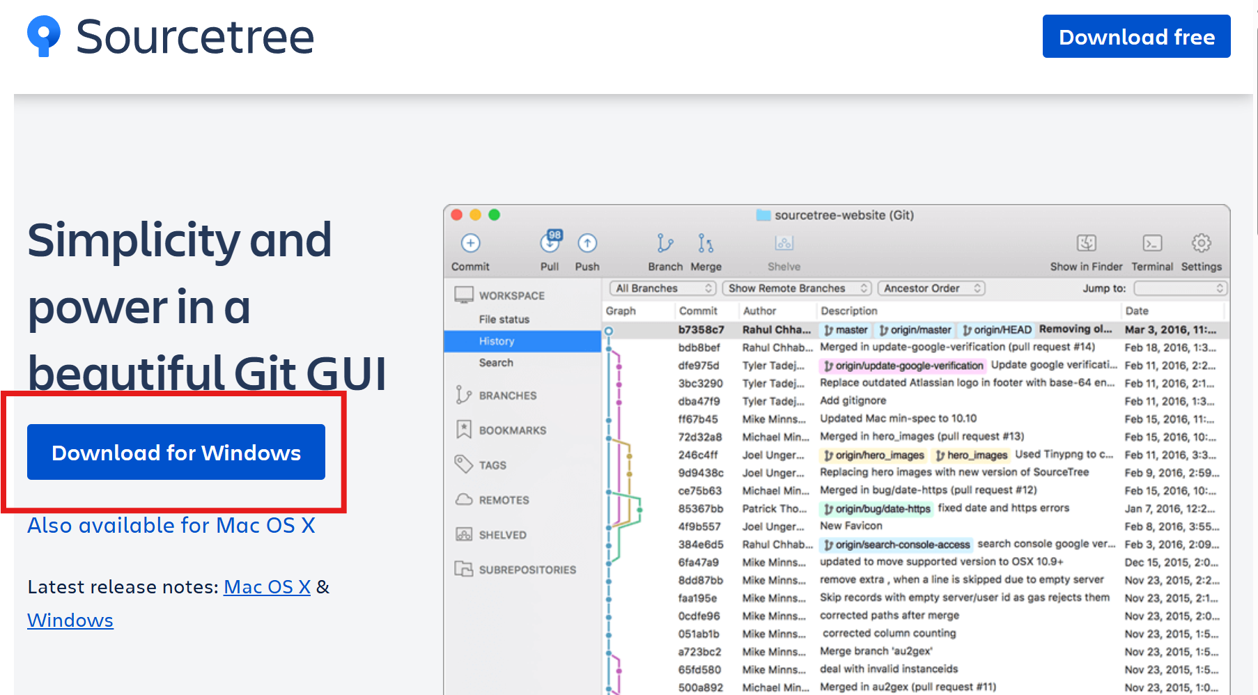Click the green maximize window dot
This screenshot has height=695, width=1258.
pyautogui.click(x=495, y=214)
